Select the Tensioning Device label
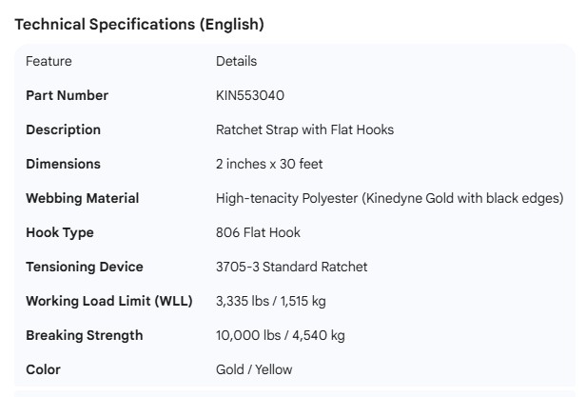The width and height of the screenshot is (586, 397). [84, 267]
